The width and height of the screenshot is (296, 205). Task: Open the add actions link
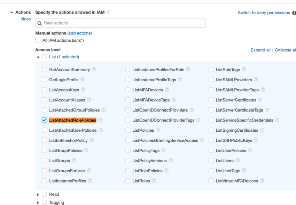pos(80,33)
